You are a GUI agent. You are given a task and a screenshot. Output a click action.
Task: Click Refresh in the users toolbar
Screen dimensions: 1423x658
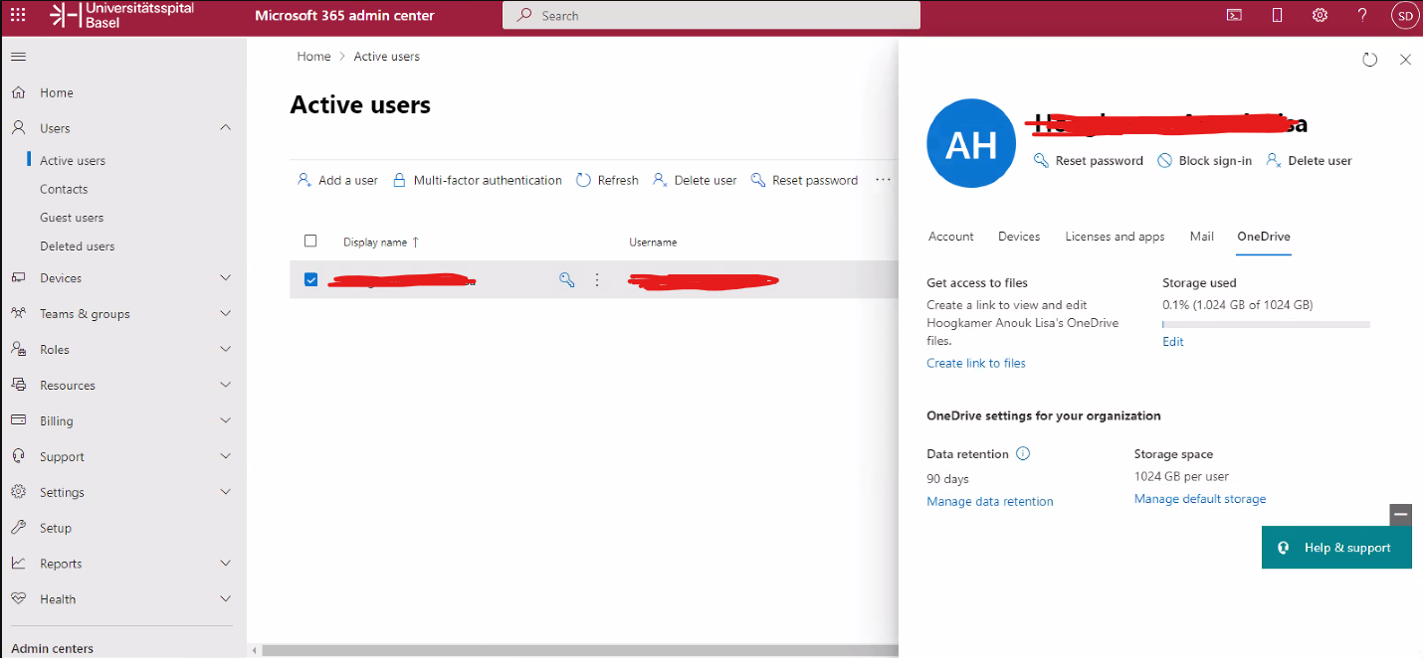point(607,180)
